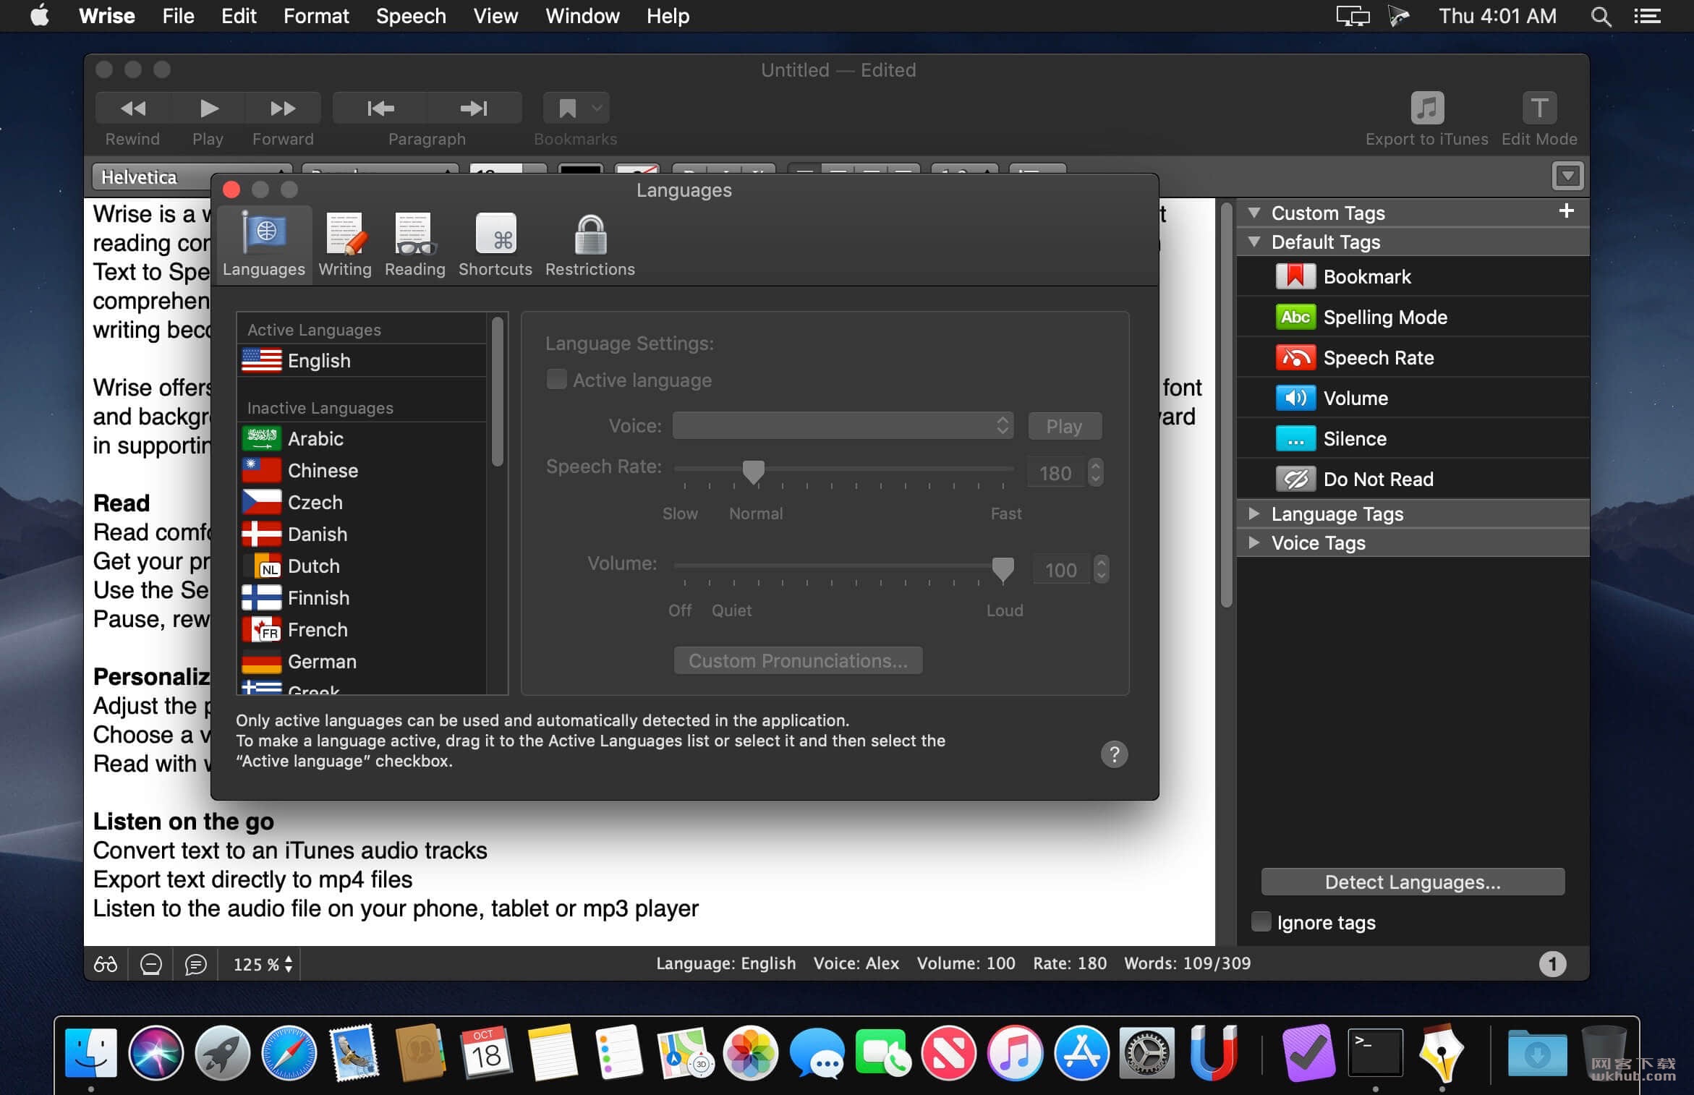
Task: Select the Spelling Mode tag
Action: [1412, 317]
